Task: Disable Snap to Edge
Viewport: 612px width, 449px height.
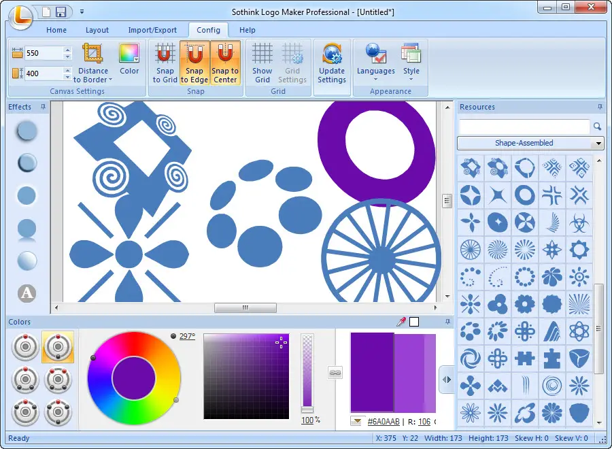Action: [x=194, y=63]
